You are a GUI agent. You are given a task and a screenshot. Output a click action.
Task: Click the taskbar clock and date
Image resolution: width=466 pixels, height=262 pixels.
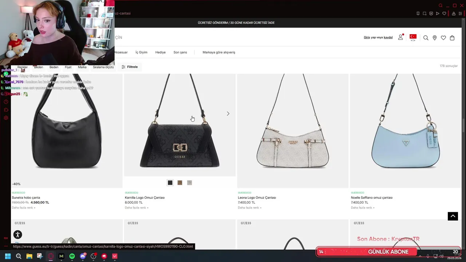(x=454, y=256)
